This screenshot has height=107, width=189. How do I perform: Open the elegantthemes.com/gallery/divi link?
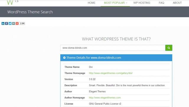point(111,73)
